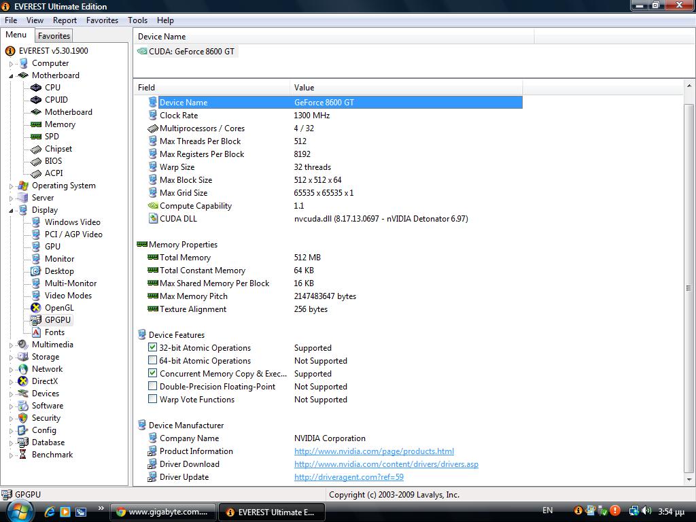Select the SPD memory icon
This screenshot has width=696, height=522.
coord(36,136)
